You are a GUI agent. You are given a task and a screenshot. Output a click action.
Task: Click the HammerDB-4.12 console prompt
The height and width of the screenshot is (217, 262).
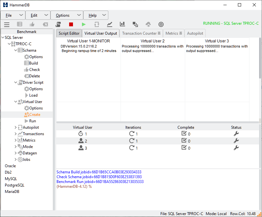(x=74, y=187)
